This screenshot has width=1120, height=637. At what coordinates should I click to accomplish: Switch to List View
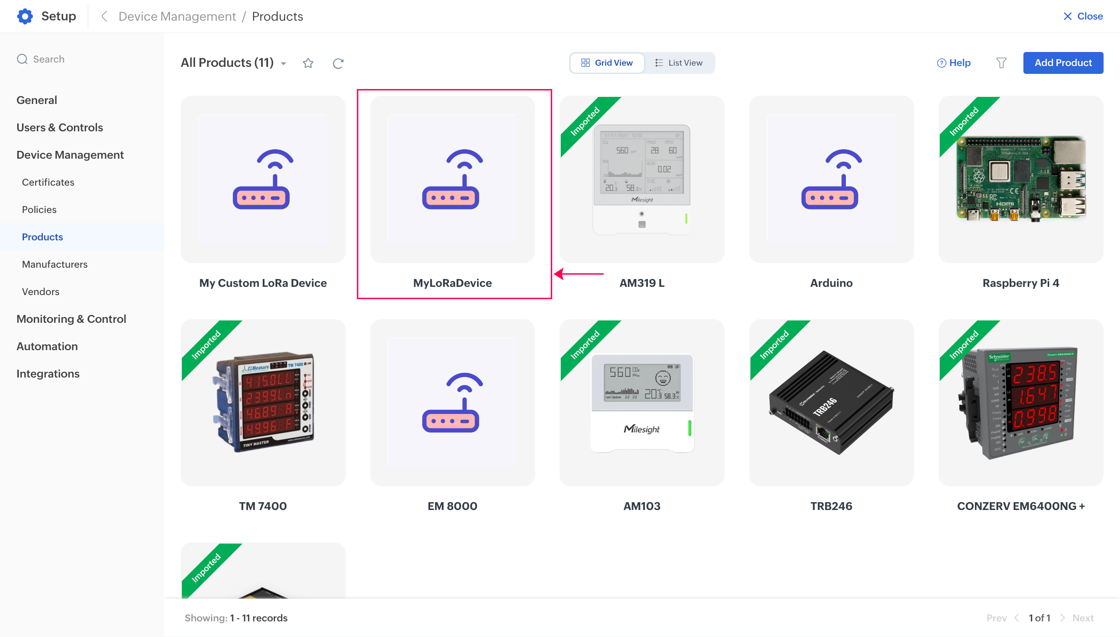point(678,63)
